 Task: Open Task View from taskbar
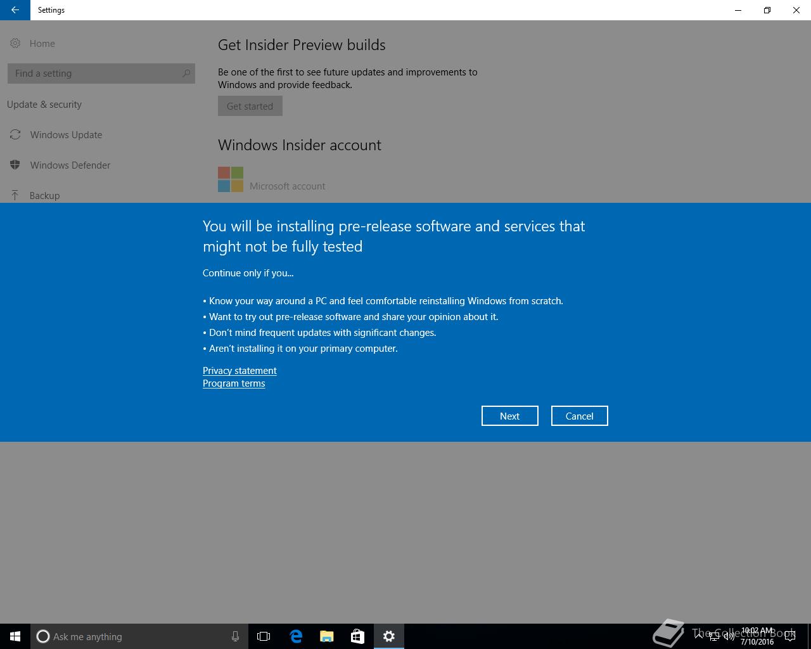coord(264,636)
